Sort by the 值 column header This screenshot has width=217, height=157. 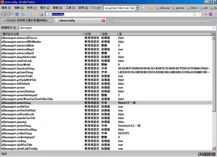165,34
